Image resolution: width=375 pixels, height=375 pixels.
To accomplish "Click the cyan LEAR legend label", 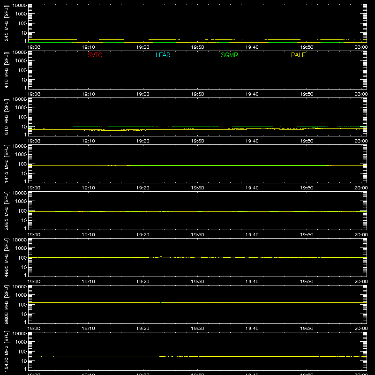I will point(163,55).
